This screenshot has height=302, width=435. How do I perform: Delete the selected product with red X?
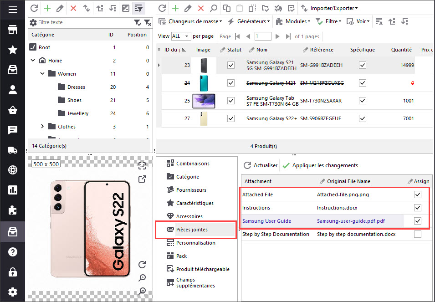[201, 8]
